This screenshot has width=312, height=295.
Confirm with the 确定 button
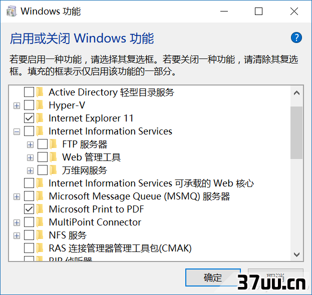click(213, 277)
